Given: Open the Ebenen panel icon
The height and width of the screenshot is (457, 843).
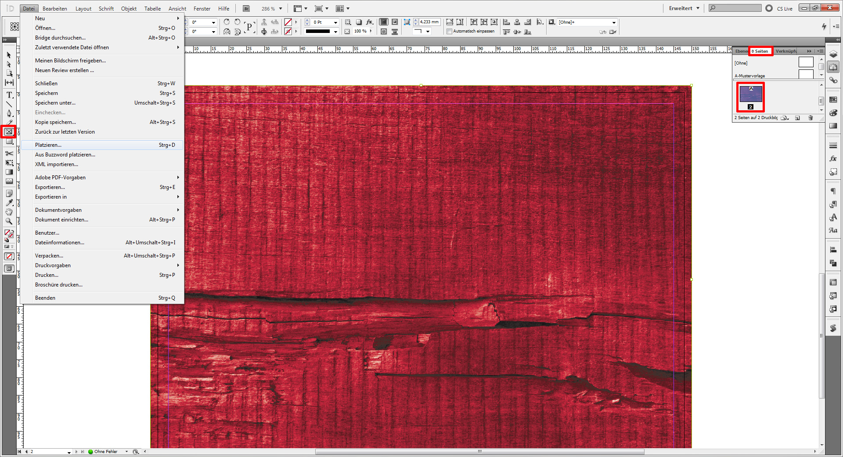Looking at the screenshot, I should (x=833, y=54).
